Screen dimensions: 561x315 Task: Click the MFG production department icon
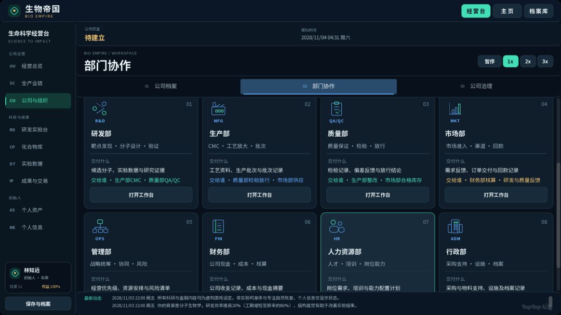pyautogui.click(x=218, y=109)
